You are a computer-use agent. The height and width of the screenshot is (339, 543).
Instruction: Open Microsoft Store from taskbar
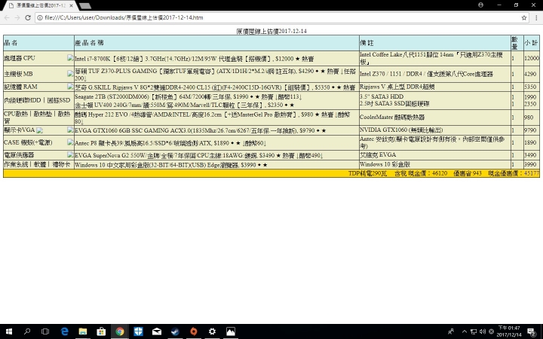(101, 331)
